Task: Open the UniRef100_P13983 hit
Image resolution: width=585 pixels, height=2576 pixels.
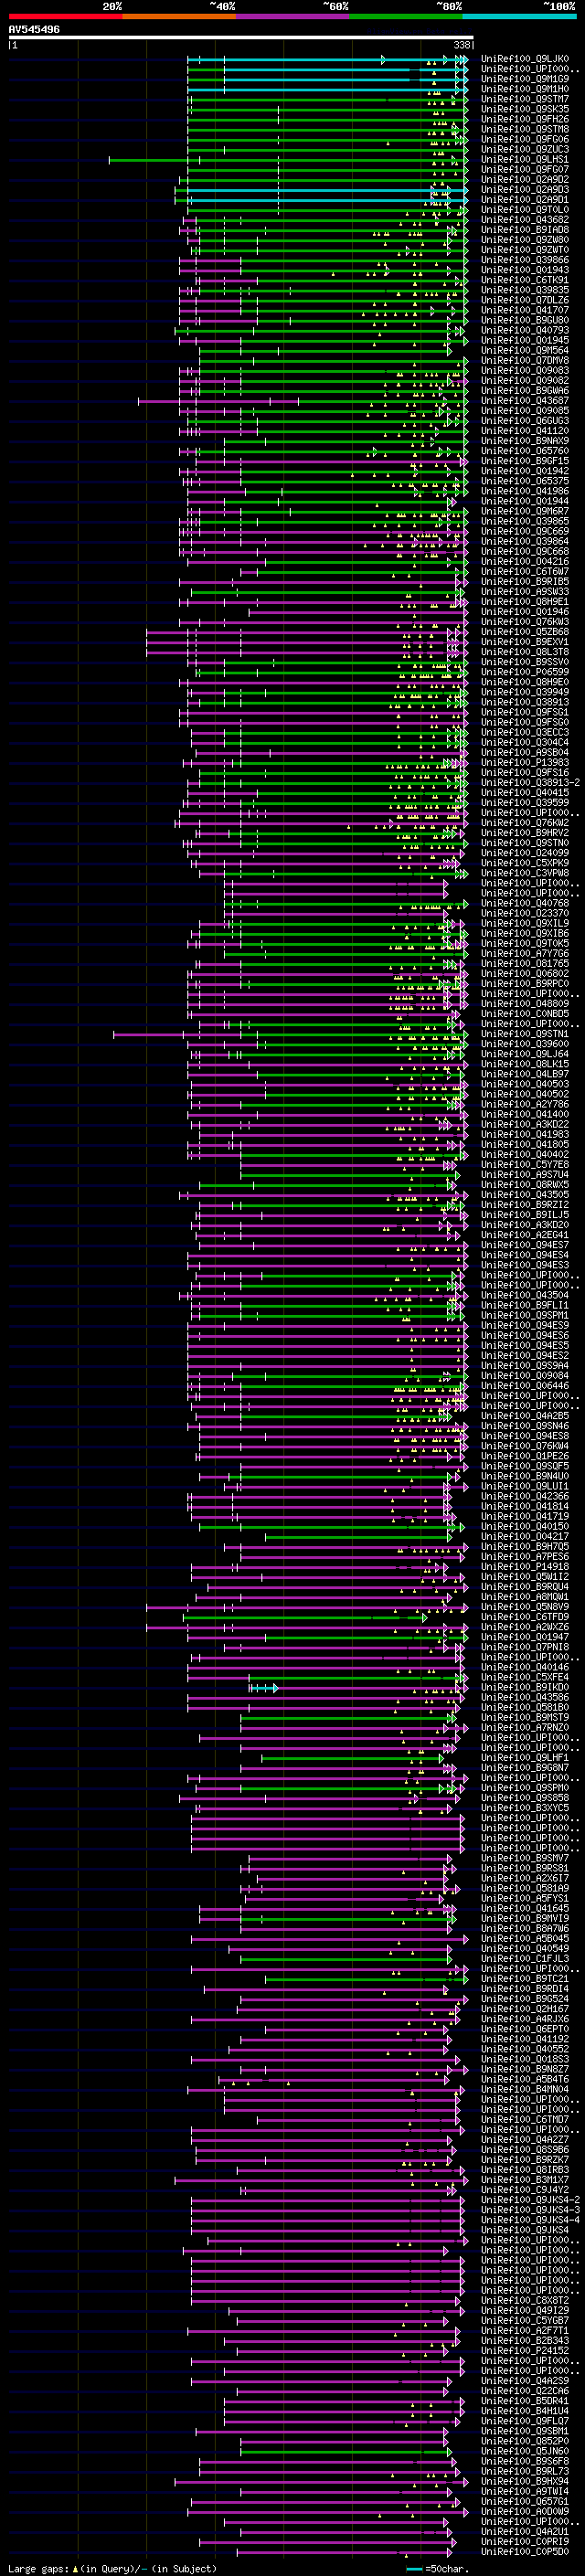Action: 525,763
